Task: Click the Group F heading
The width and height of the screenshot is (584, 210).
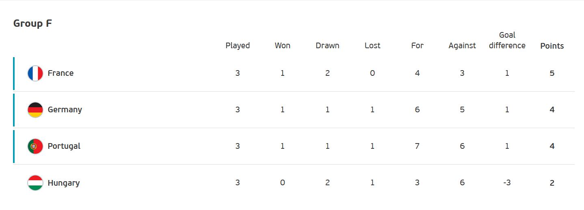Action: click(32, 24)
